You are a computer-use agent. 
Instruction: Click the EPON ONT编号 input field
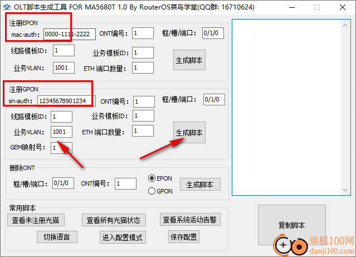143,33
